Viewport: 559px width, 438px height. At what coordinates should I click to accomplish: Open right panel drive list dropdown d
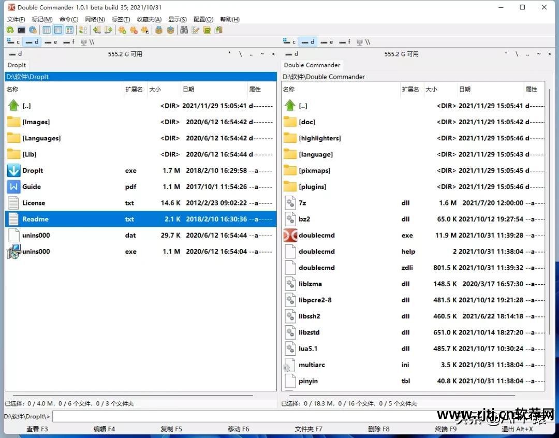(291, 54)
